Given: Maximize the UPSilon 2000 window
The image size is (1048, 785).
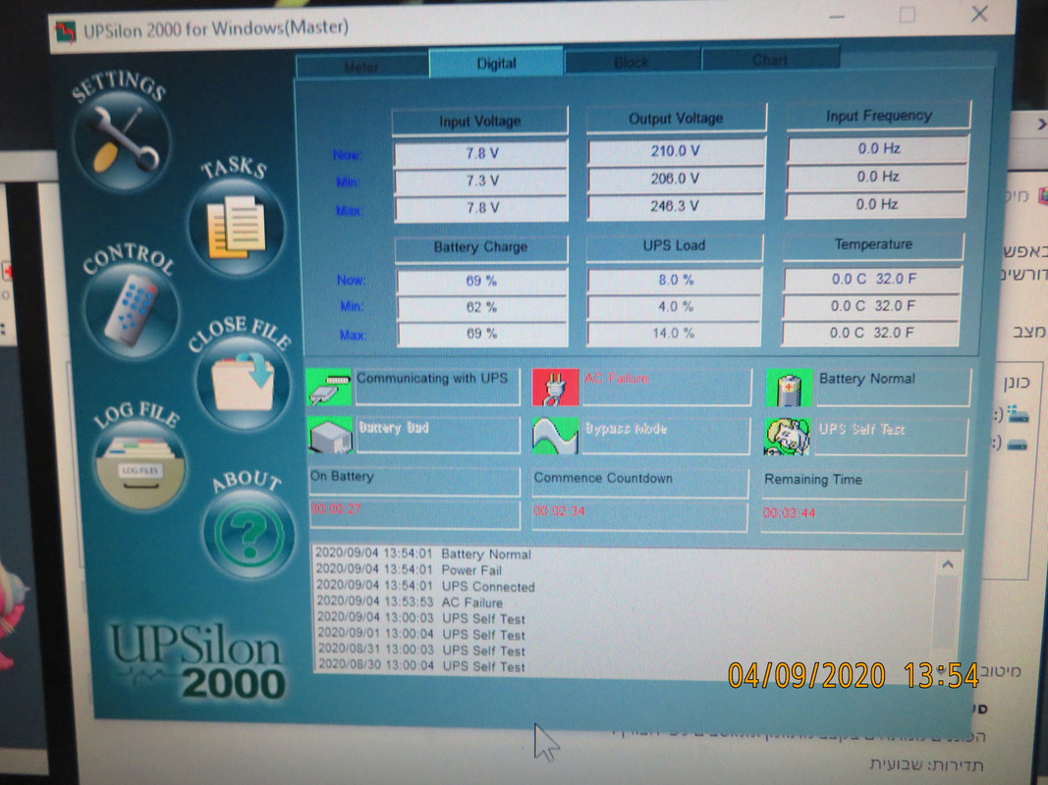Looking at the screenshot, I should [907, 15].
